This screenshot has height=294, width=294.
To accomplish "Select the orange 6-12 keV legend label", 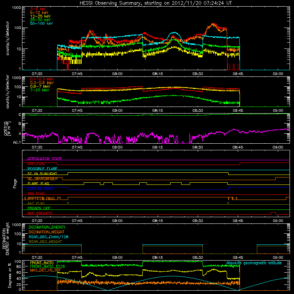I will [39, 12].
